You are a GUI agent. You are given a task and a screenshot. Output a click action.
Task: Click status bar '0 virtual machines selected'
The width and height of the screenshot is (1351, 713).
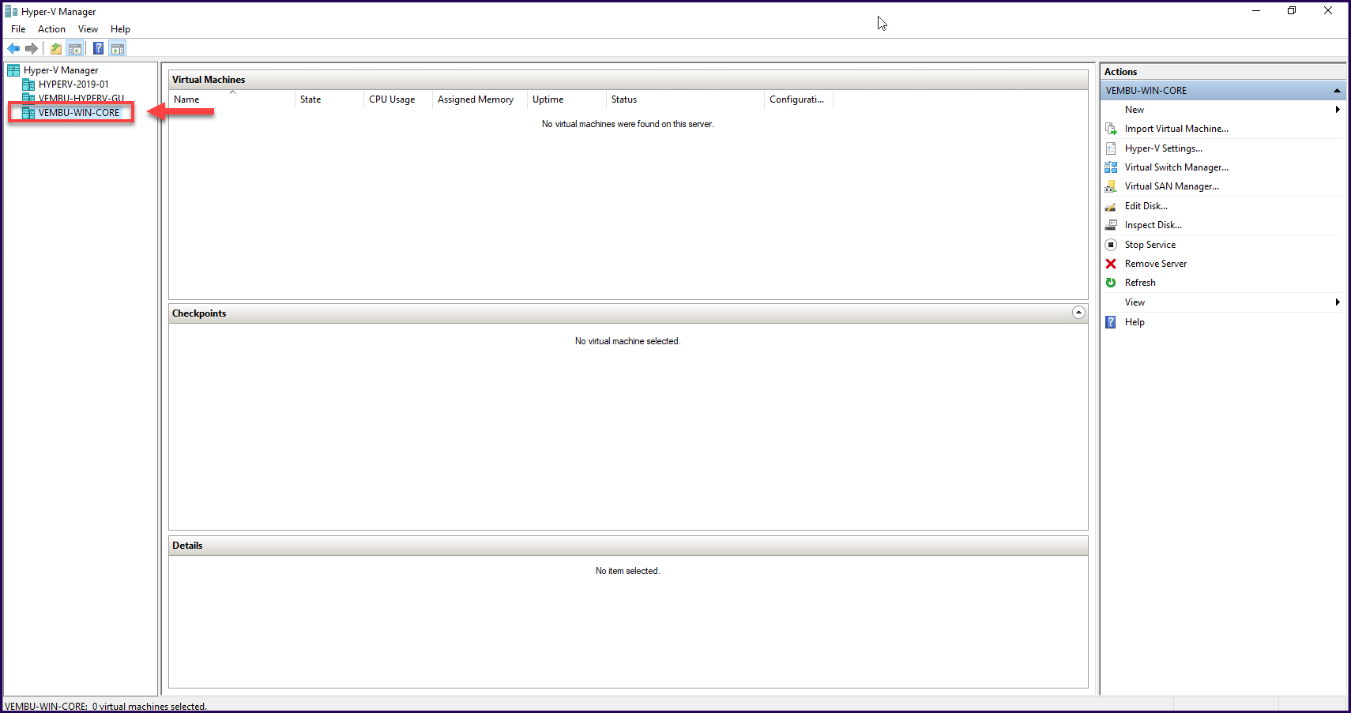pyautogui.click(x=149, y=707)
